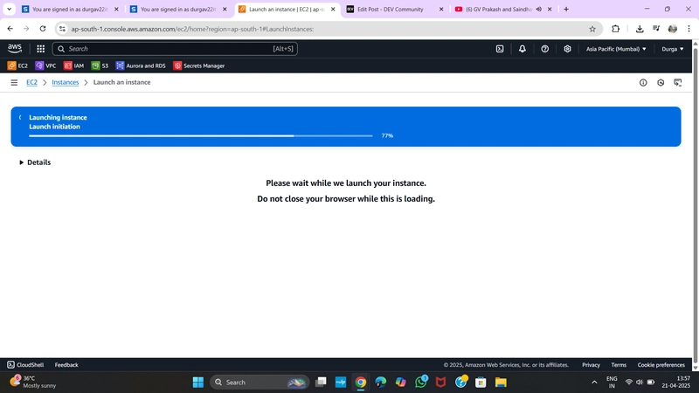This screenshot has width=699, height=393.
Task: Open the AWS help question mark icon
Action: pos(544,49)
